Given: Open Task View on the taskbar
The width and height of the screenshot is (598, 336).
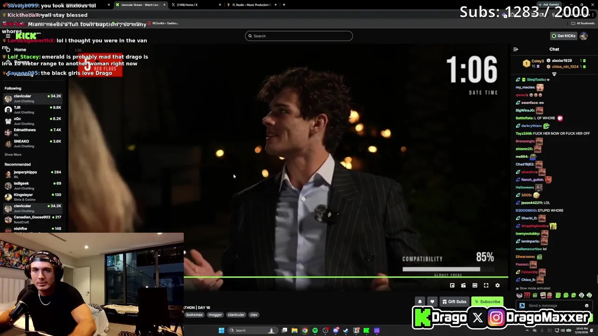Looking at the screenshot, I should tap(285, 330).
